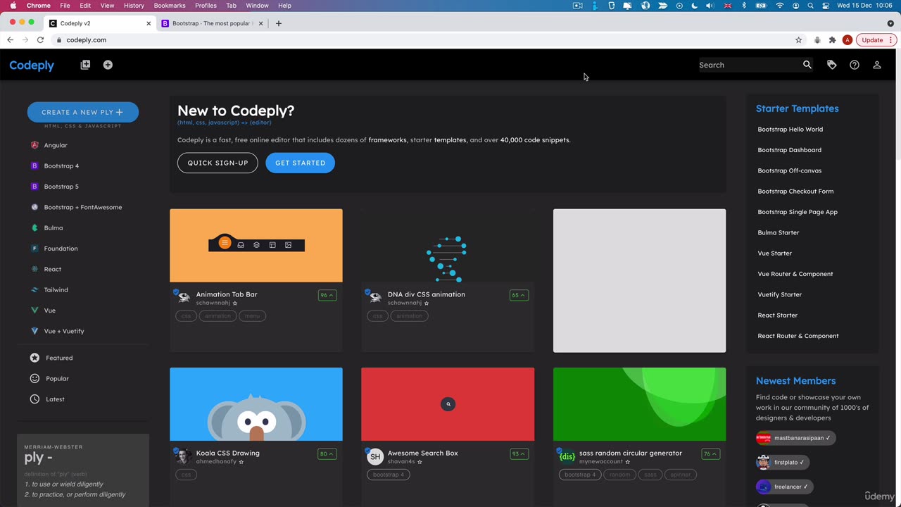Upvote Awesome Search Box (93)
Image resolution: width=901 pixels, height=507 pixels.
coord(519,454)
